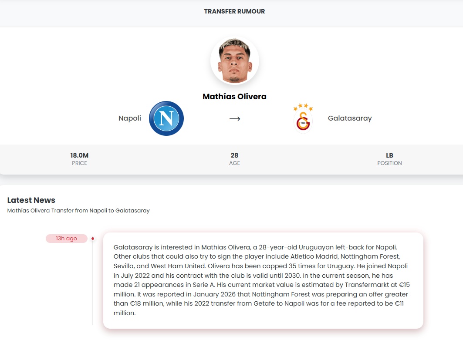This screenshot has width=463, height=340.
Task: Click the LB position value
Action: [389, 155]
